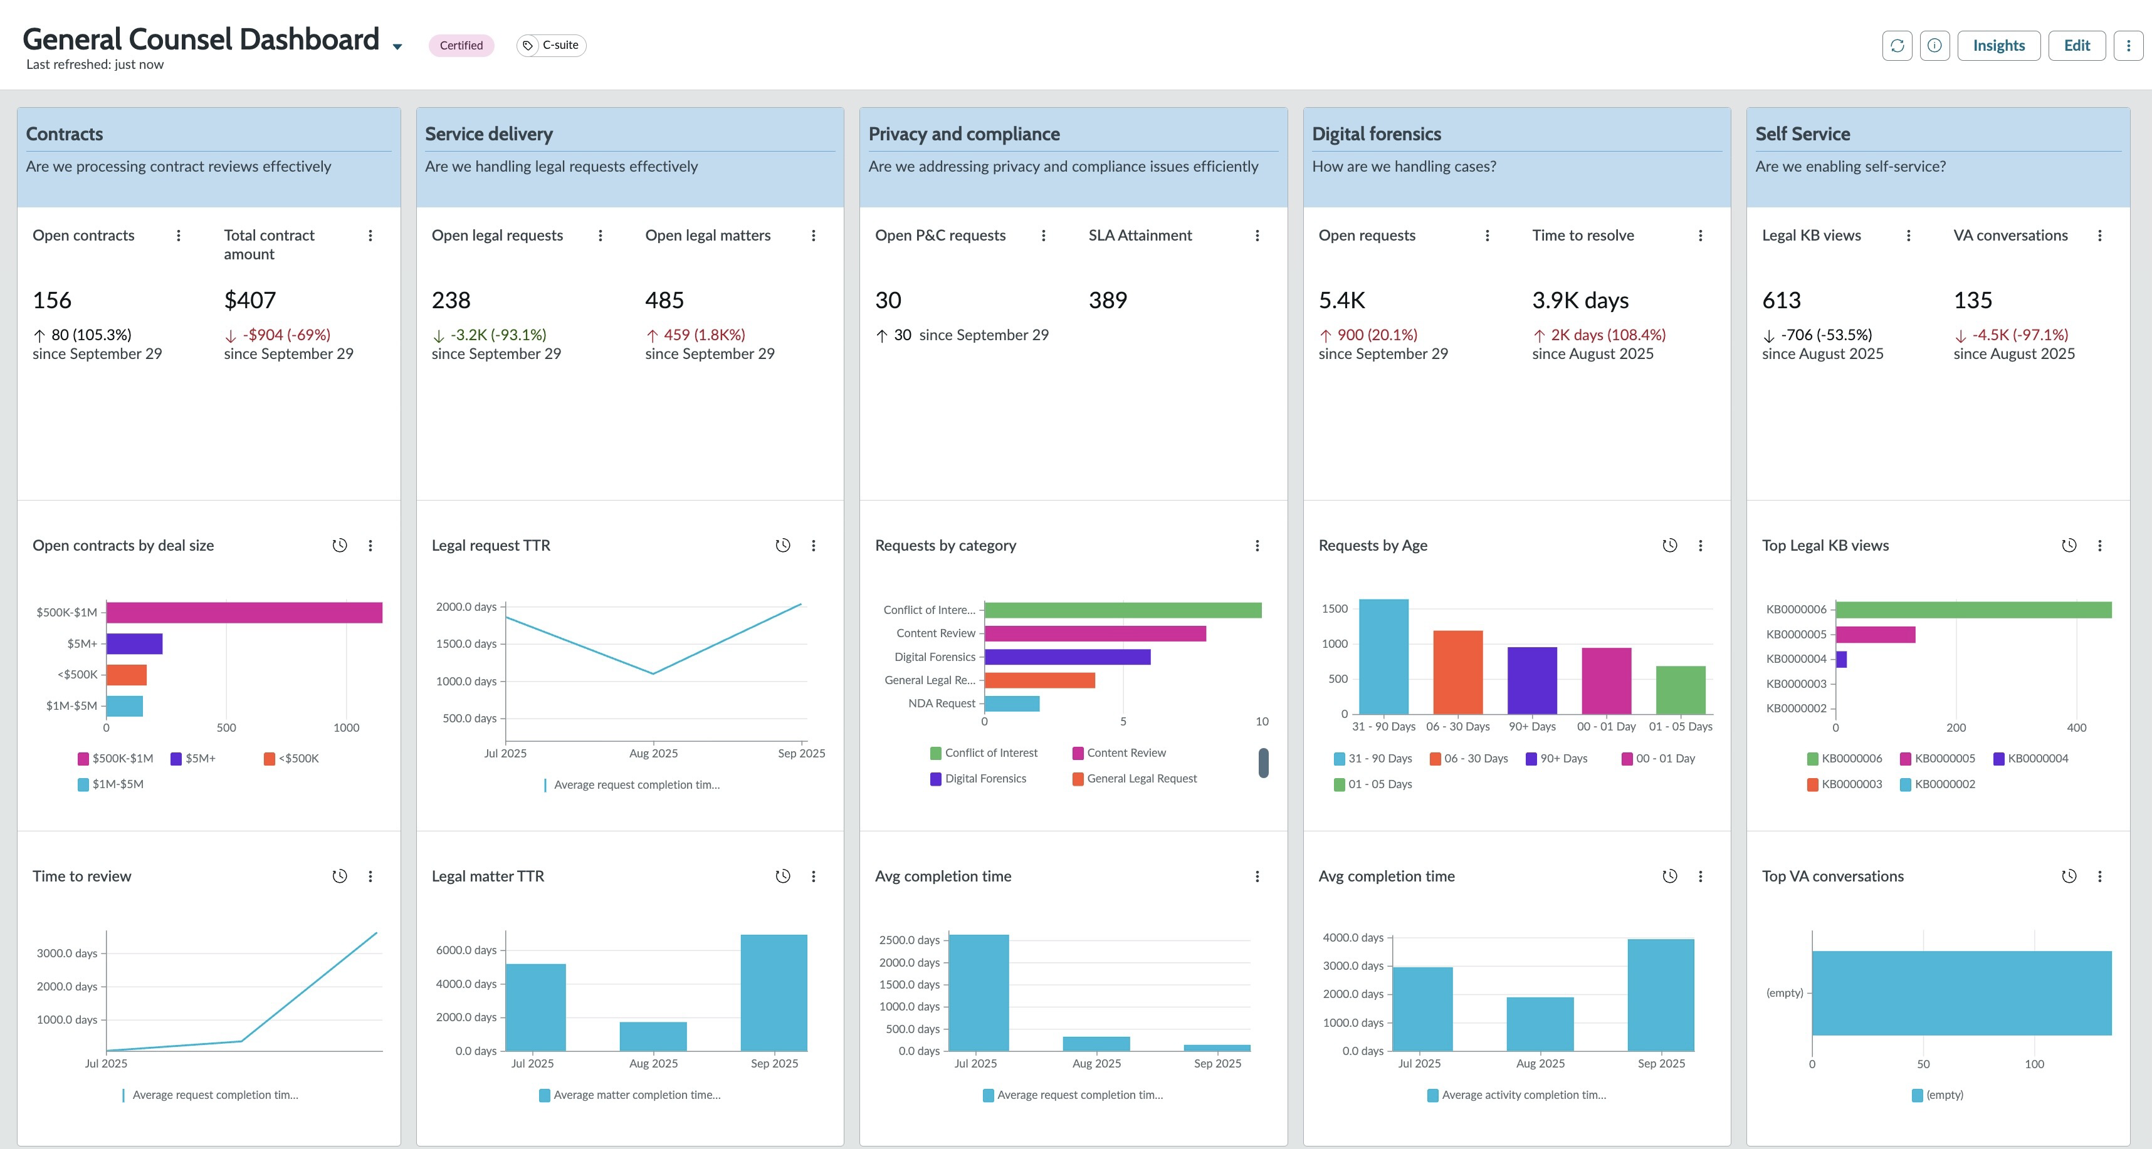Open options menu for Total contract amount
This screenshot has width=2152, height=1149.
[371, 236]
